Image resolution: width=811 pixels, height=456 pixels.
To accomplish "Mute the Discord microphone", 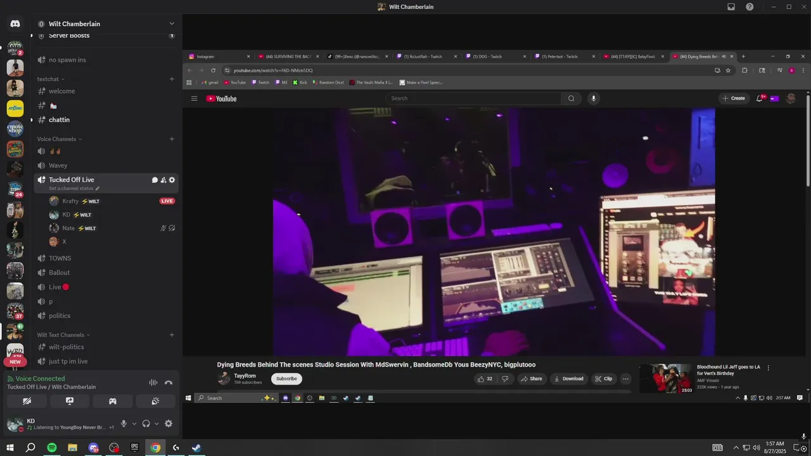I will pyautogui.click(x=124, y=424).
